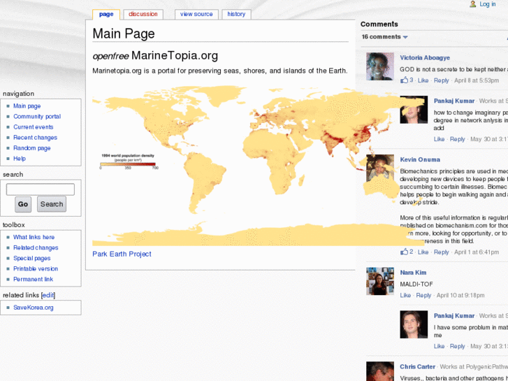This screenshot has height=381, width=508.
Task: Click thumbs-up icon on Kevin Onuma's comment
Action: 405,252
